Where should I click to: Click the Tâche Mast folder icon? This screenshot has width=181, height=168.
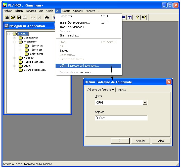[27, 46]
